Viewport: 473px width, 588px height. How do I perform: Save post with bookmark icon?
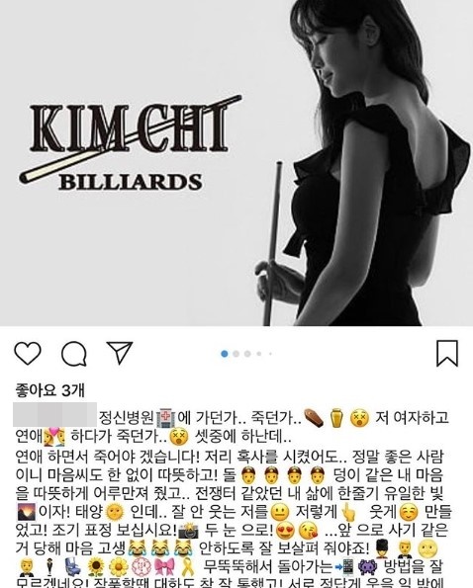click(x=447, y=353)
